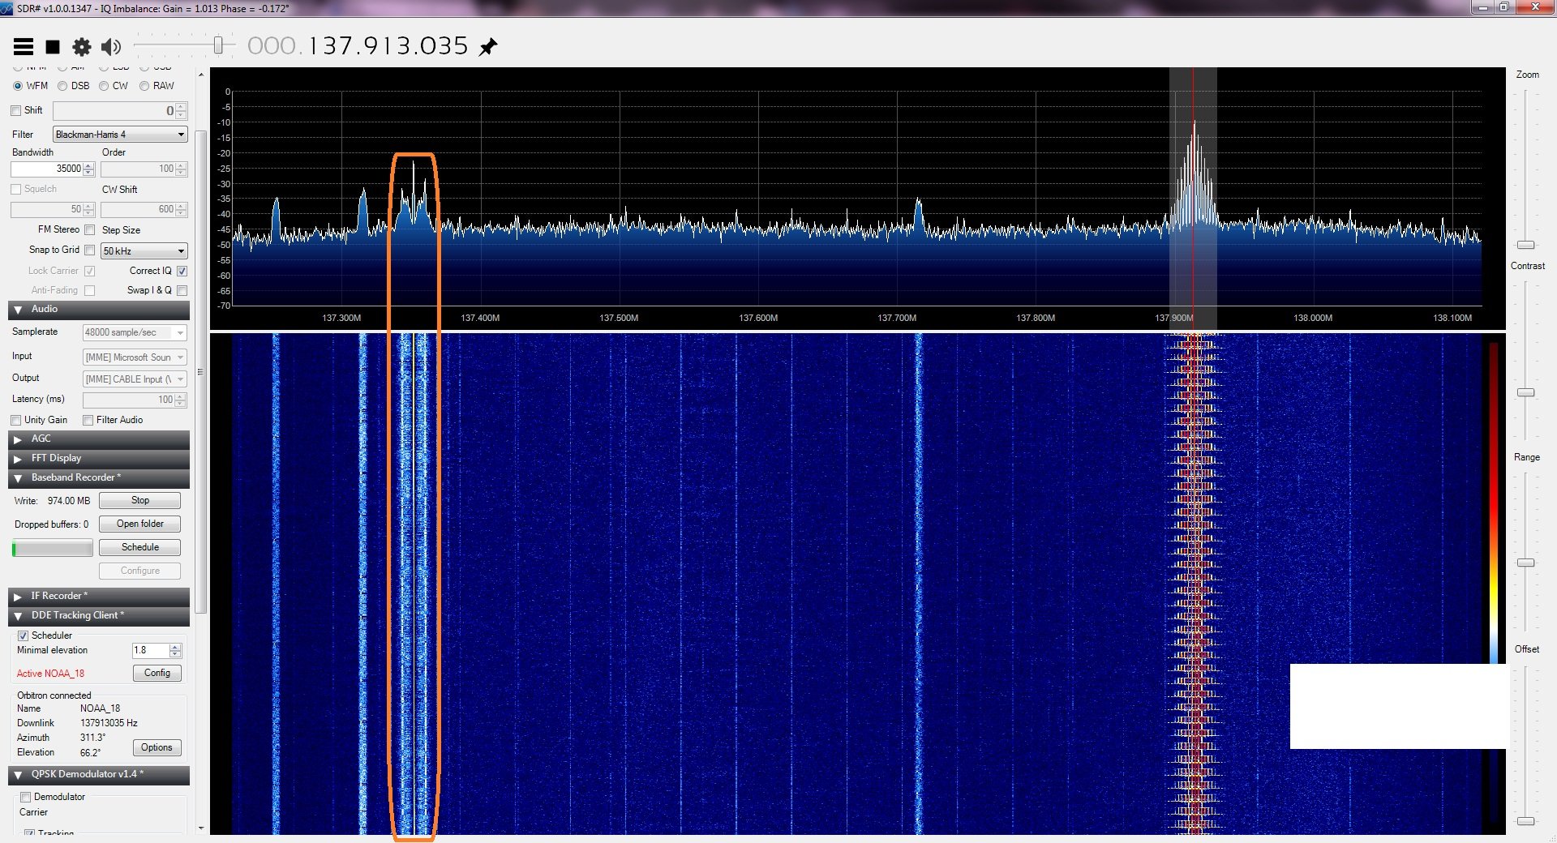1557x843 pixels.
Task: Adjust the audio volume slider
Action: (x=218, y=45)
